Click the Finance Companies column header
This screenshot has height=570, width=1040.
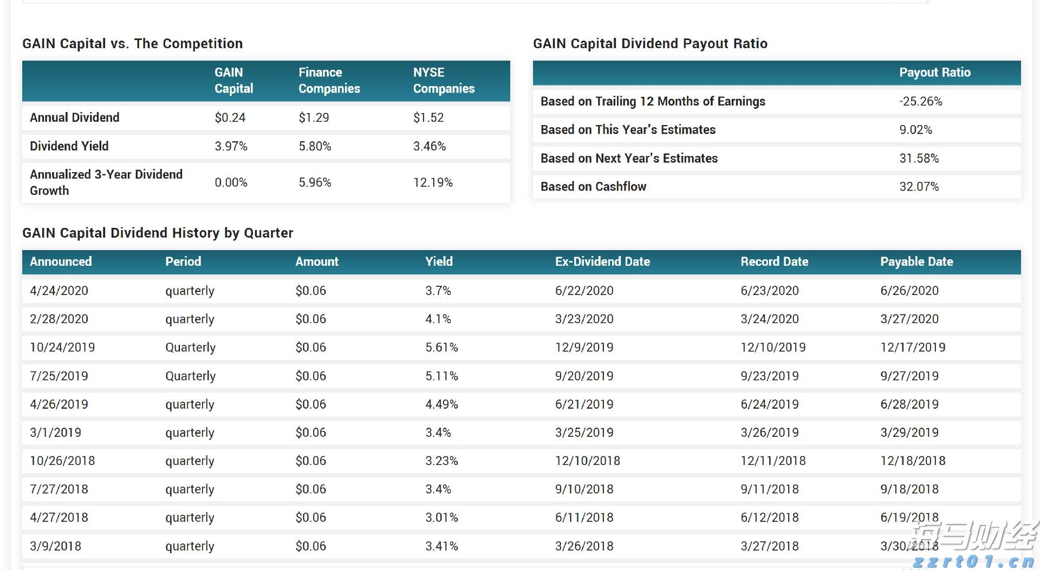point(329,81)
